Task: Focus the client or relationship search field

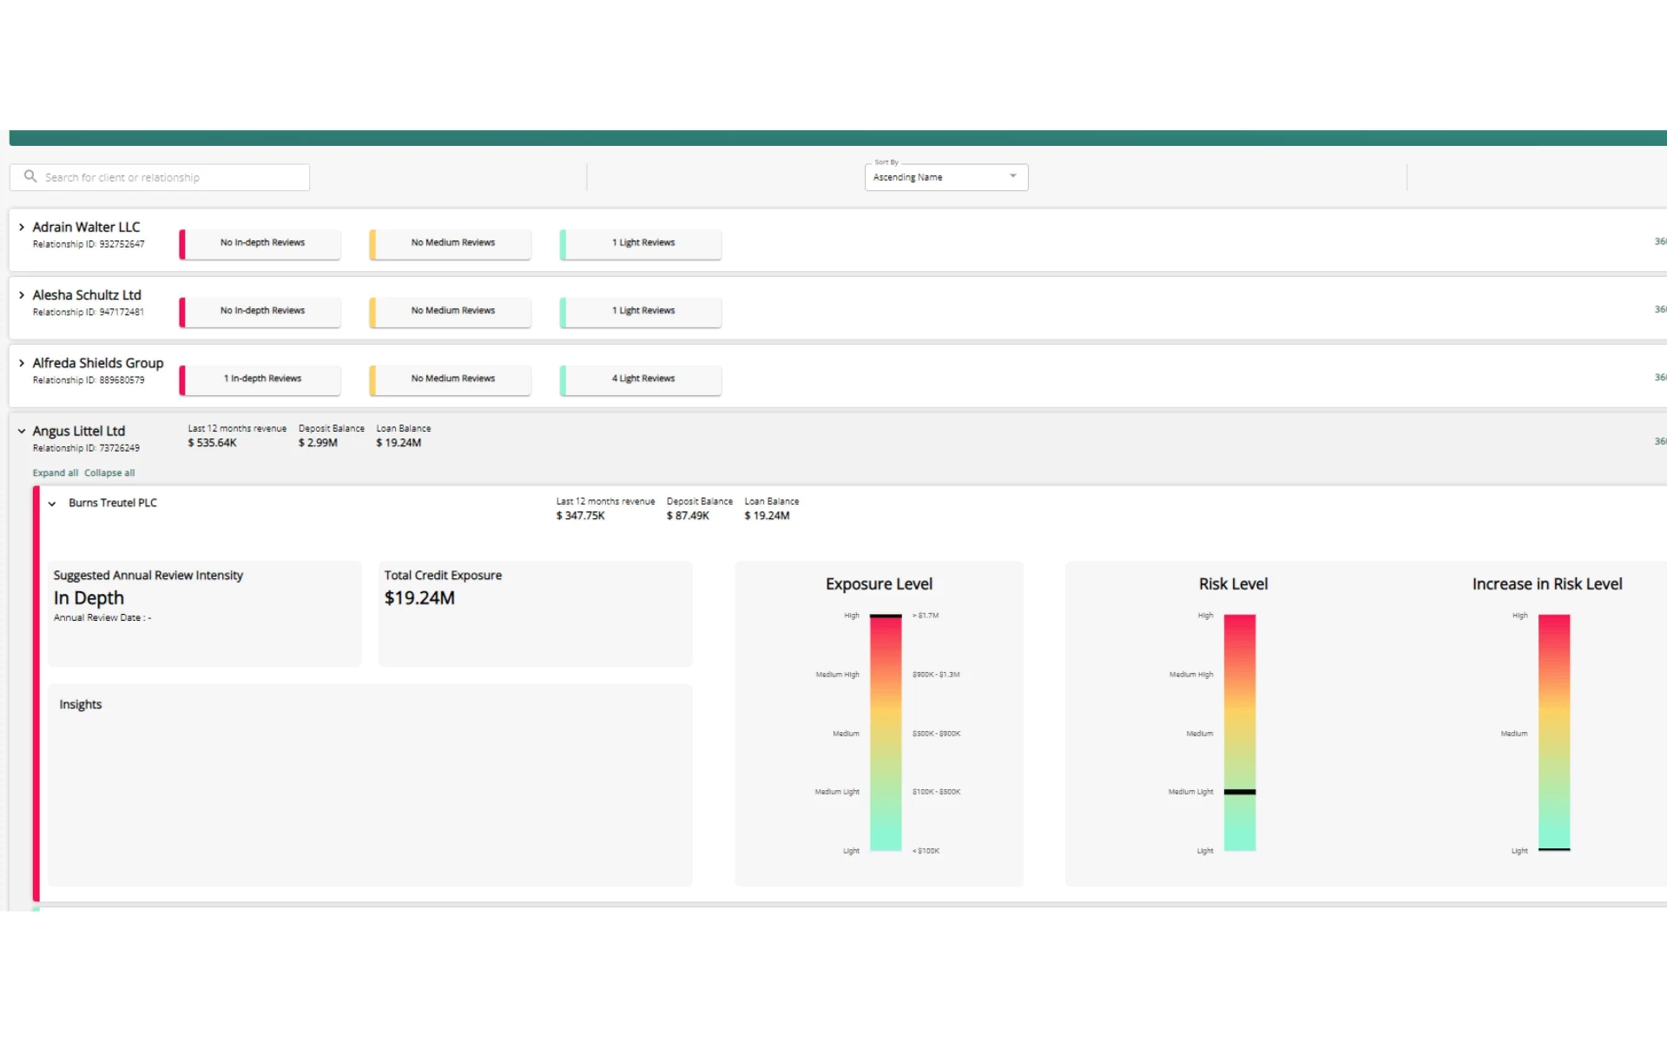Action: tap(160, 177)
